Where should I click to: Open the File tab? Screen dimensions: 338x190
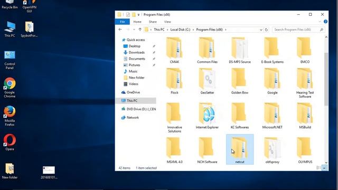click(x=122, y=22)
